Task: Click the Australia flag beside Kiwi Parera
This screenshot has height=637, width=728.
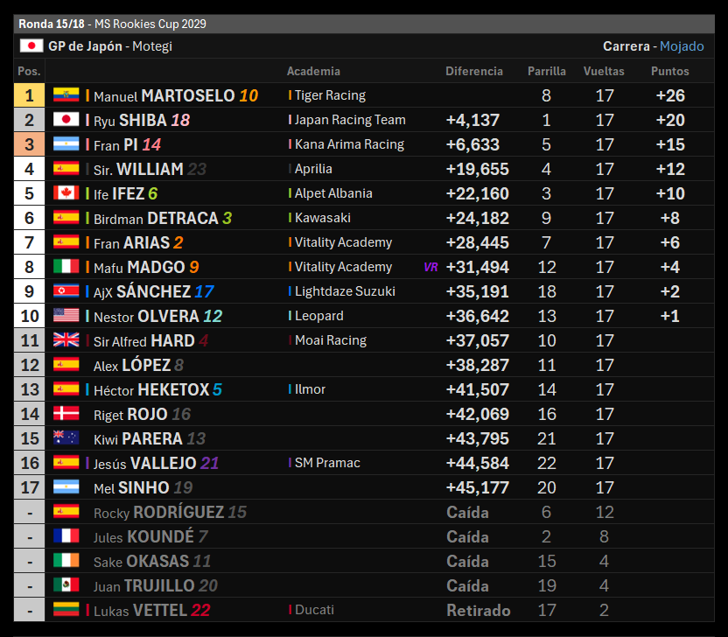Action: tap(66, 437)
